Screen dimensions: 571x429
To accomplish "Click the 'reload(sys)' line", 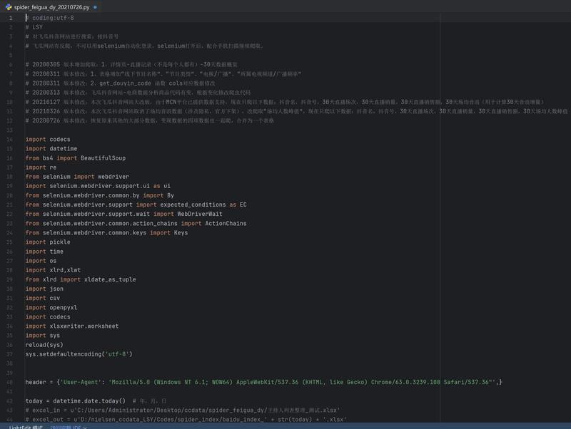I will 44,345.
